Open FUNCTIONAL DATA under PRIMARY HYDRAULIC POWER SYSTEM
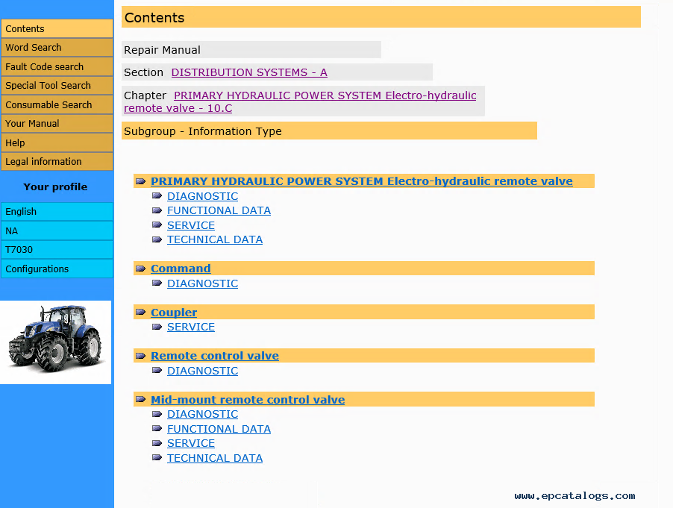Image resolution: width=673 pixels, height=508 pixels. pyautogui.click(x=219, y=210)
